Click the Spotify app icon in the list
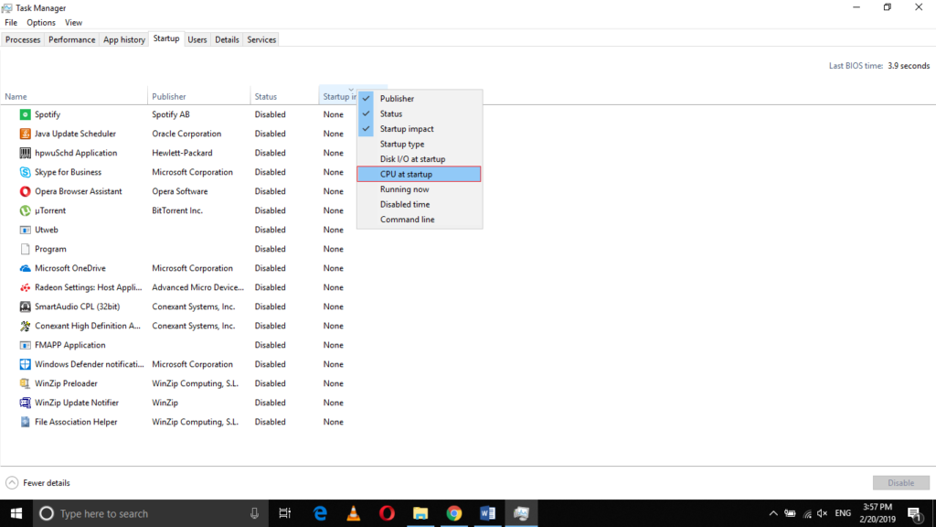Image resolution: width=936 pixels, height=527 pixels. click(25, 114)
